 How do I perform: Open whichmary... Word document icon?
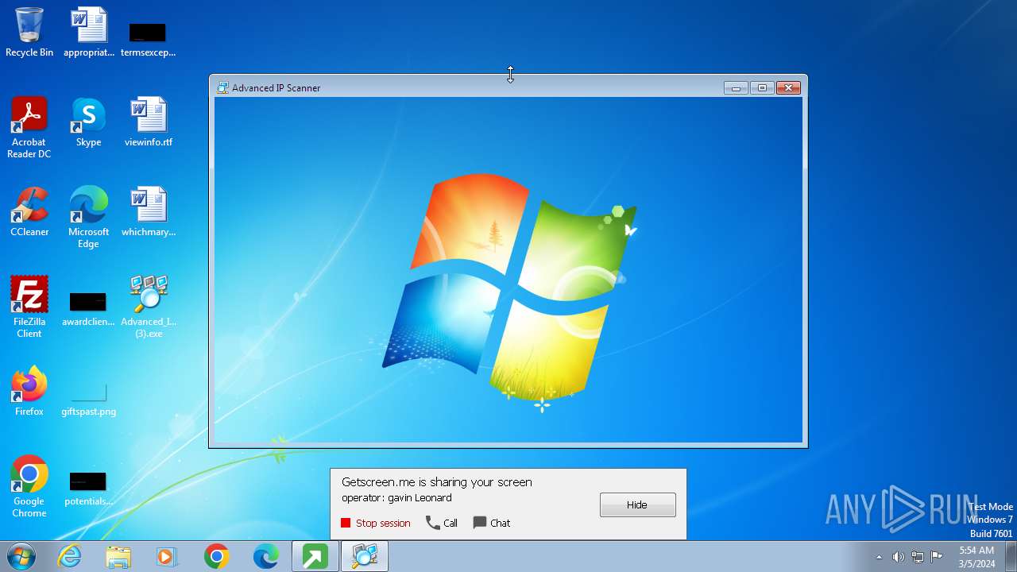[149, 212]
